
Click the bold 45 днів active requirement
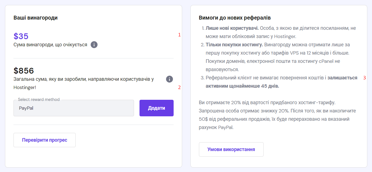click(242, 86)
